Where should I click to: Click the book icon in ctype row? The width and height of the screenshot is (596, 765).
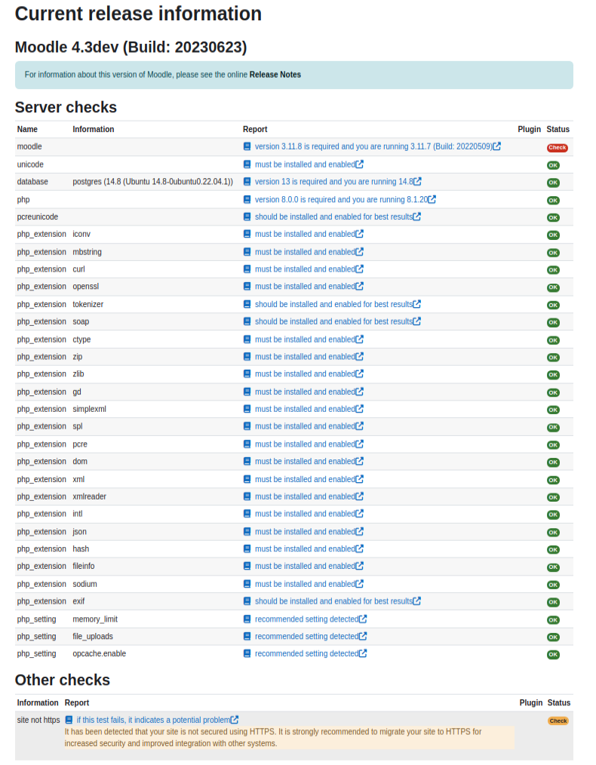tap(247, 339)
